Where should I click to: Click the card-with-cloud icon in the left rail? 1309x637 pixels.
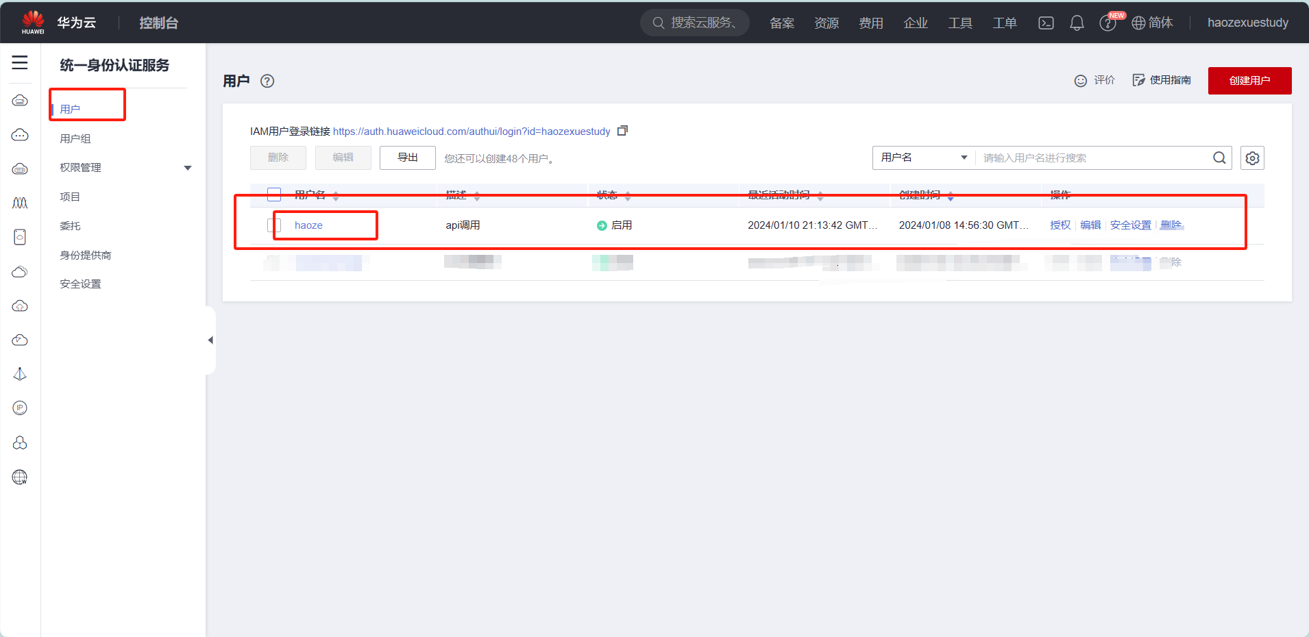[20, 237]
